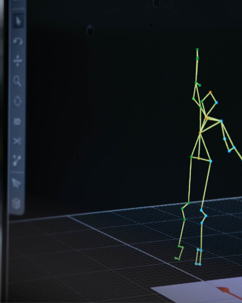Open the ID labeling tool

click(x=17, y=121)
